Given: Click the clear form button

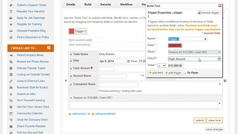Looking at the screenshot, I should (x=215, y=120).
